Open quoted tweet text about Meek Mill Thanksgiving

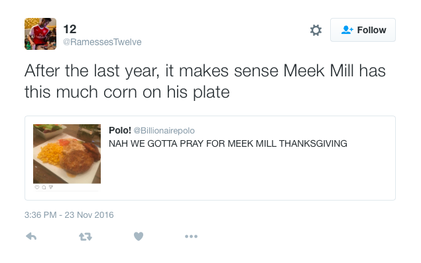pos(228,143)
